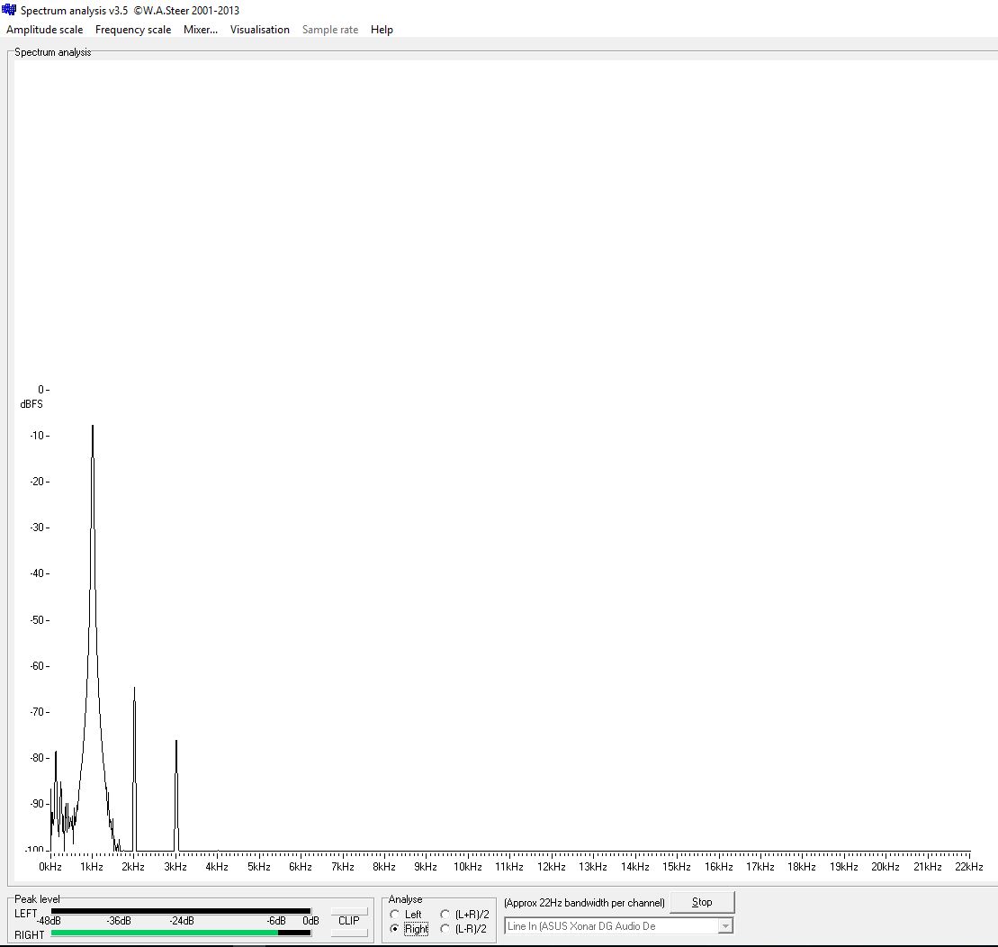Click the -50 amplitude axis label
998x947 pixels.
pos(37,620)
